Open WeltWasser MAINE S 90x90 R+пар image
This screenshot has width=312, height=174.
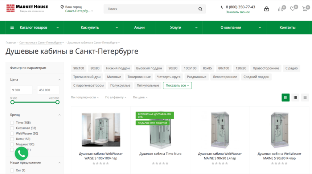(279, 130)
